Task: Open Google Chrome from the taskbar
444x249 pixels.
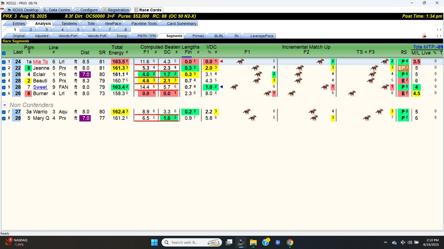Action: click(x=290, y=243)
